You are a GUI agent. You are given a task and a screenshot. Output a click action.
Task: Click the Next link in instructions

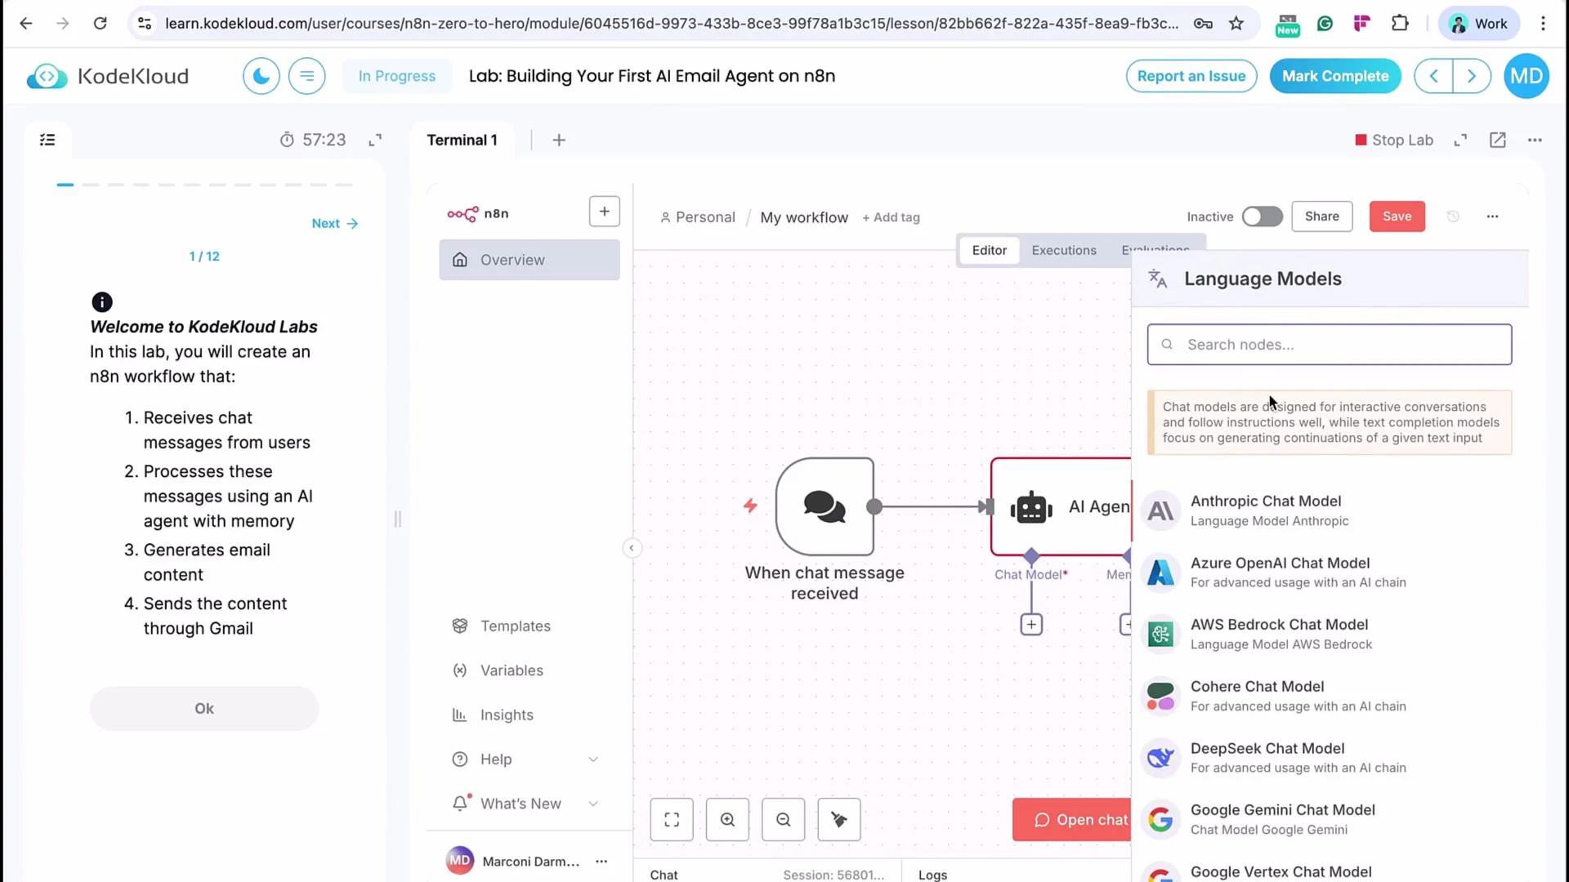tap(335, 224)
